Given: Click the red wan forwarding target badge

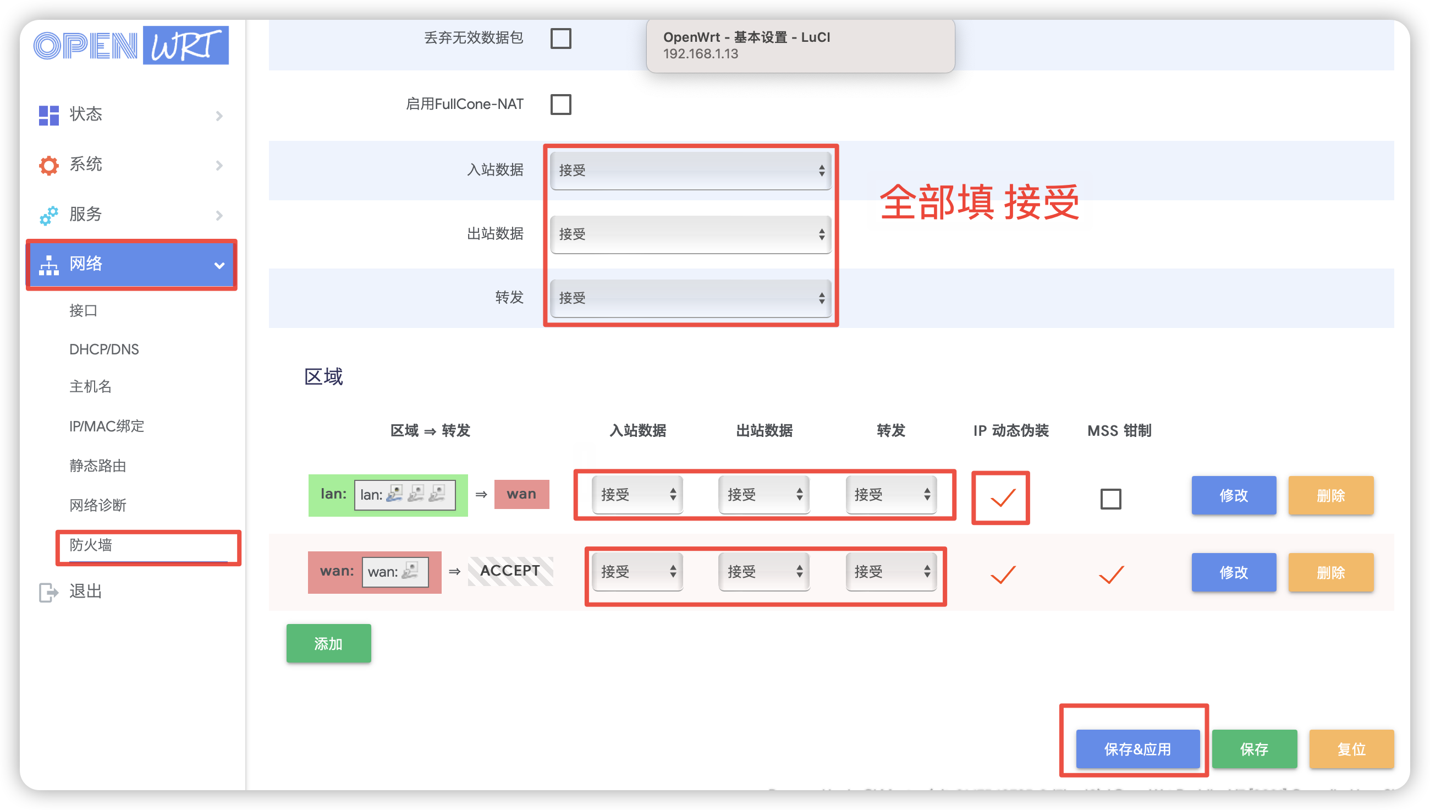Looking at the screenshot, I should click(x=521, y=494).
